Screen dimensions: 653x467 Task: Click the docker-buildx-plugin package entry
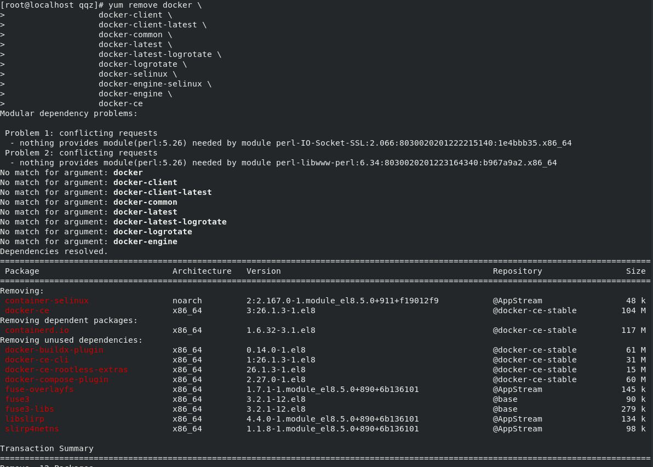click(54, 350)
